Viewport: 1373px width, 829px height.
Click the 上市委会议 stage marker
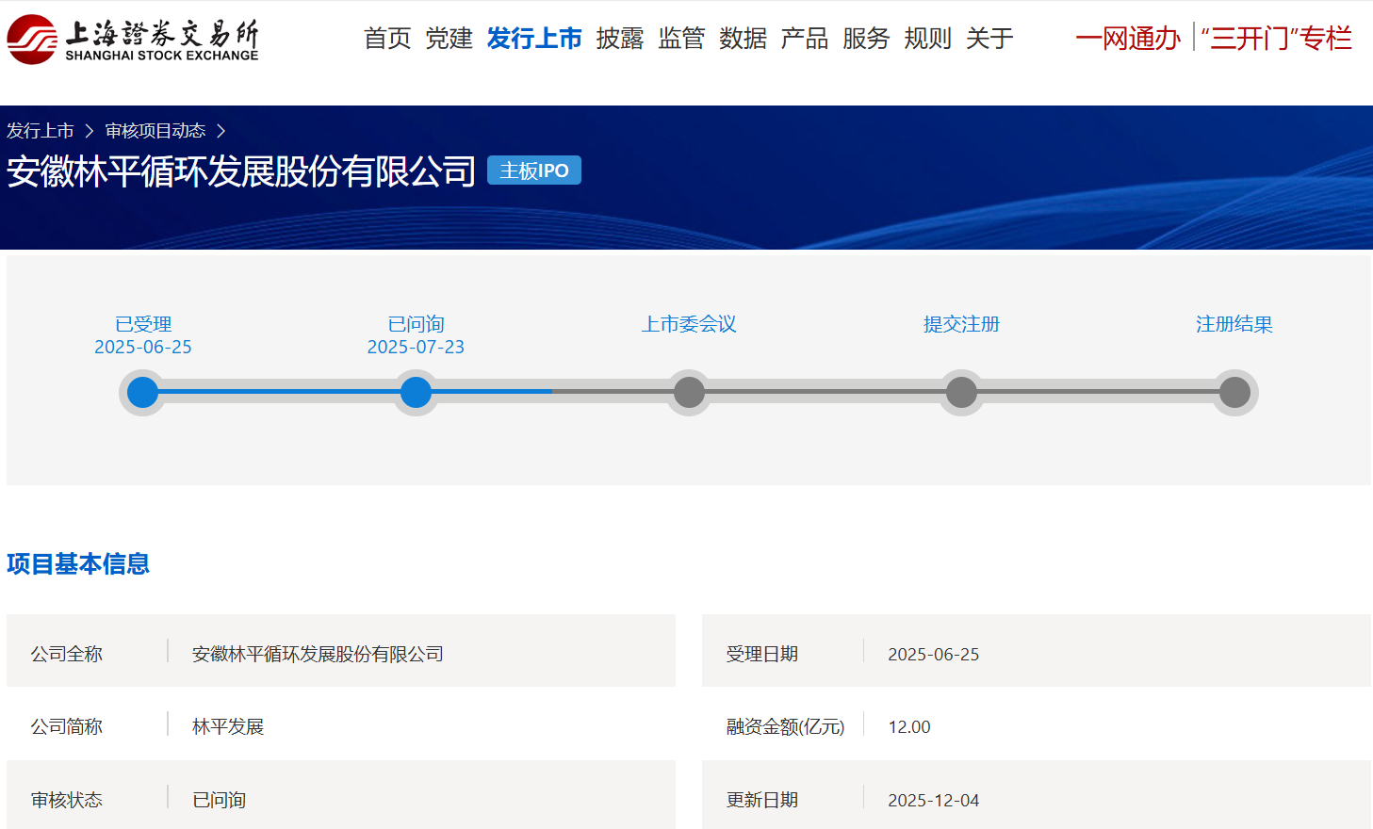(689, 392)
